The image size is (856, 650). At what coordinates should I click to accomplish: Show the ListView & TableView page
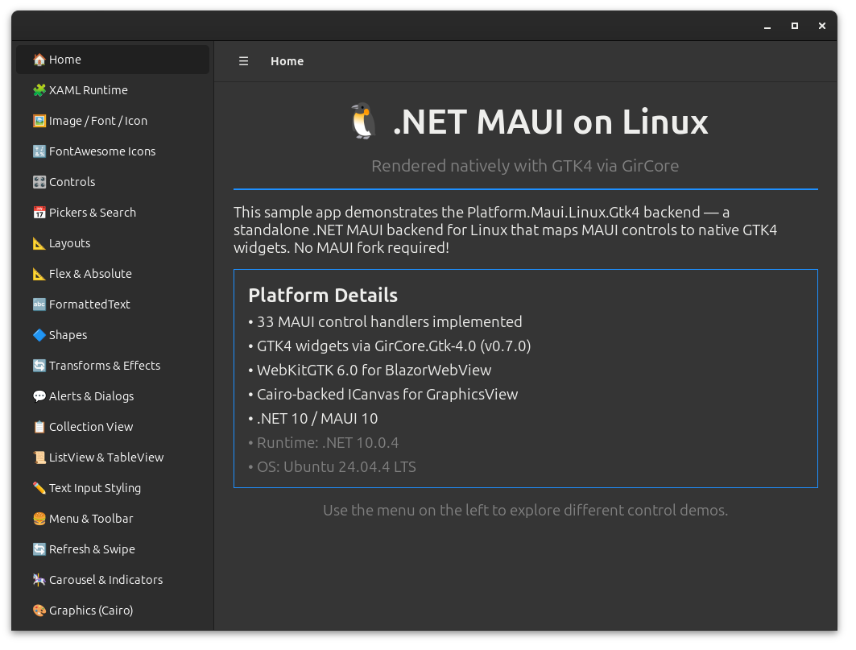pos(106,457)
